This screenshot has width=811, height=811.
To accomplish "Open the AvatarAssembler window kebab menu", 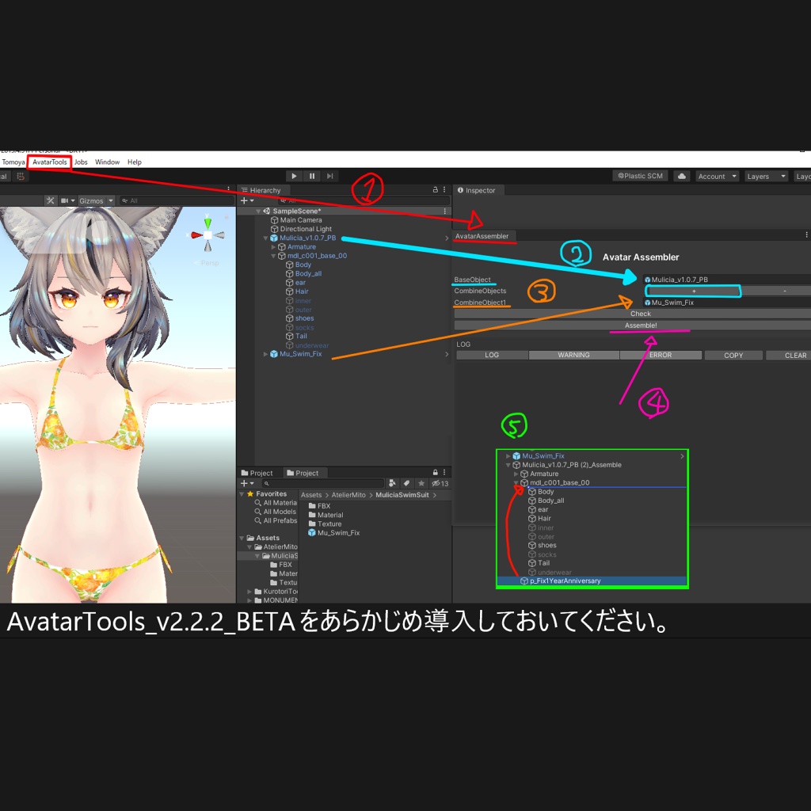I will [806, 235].
